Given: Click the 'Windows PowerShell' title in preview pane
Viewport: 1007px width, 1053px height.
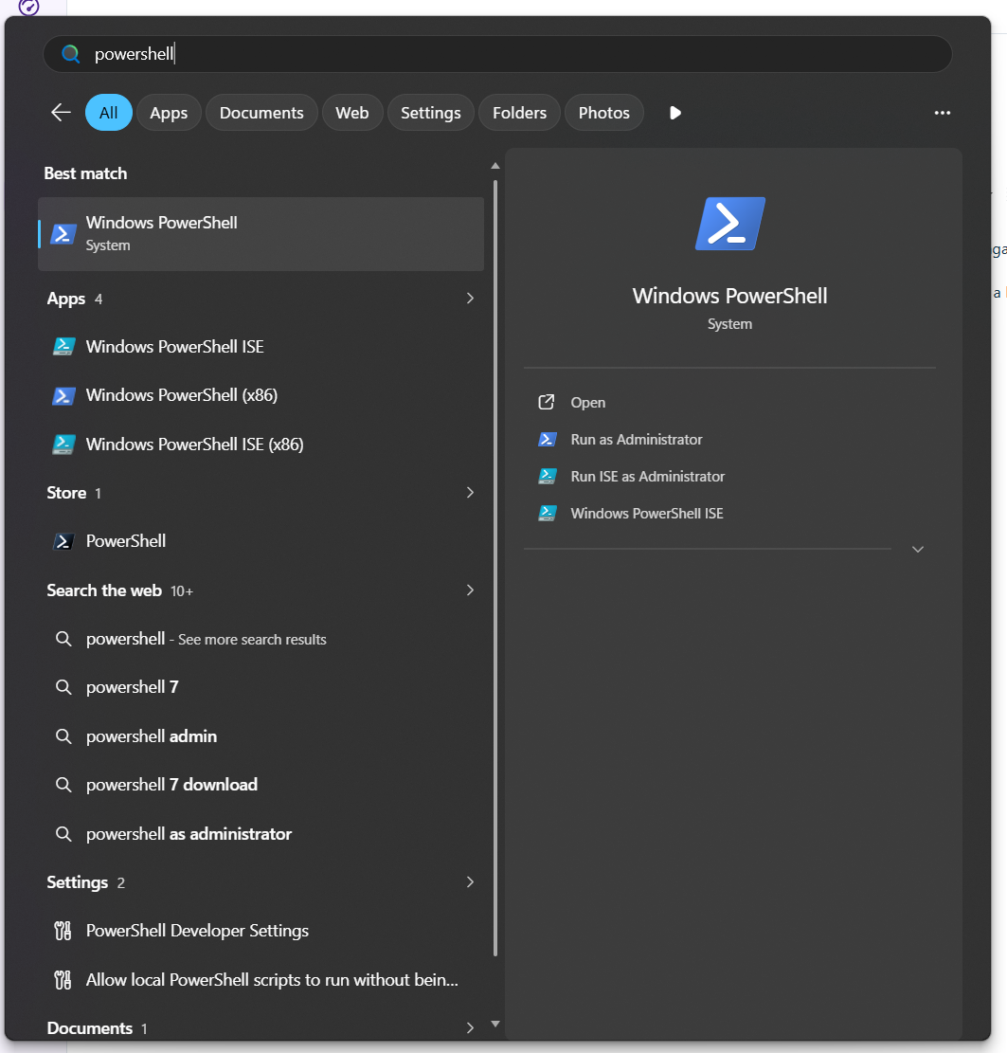Looking at the screenshot, I should [x=729, y=296].
